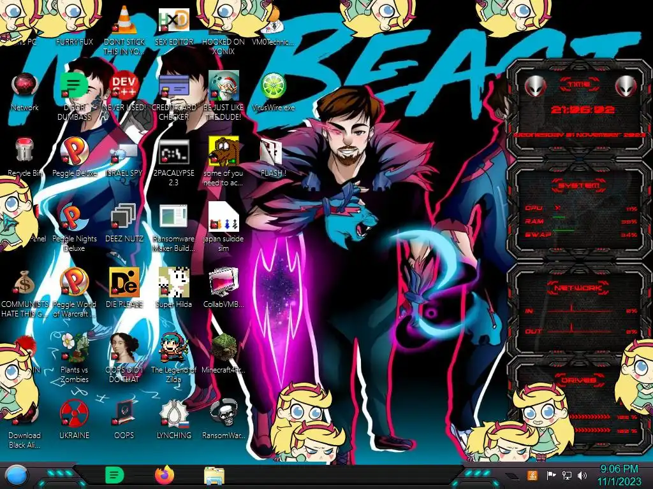653x489 pixels.
Task: Click the CPU usage row in the gadget
Action: pos(580,208)
